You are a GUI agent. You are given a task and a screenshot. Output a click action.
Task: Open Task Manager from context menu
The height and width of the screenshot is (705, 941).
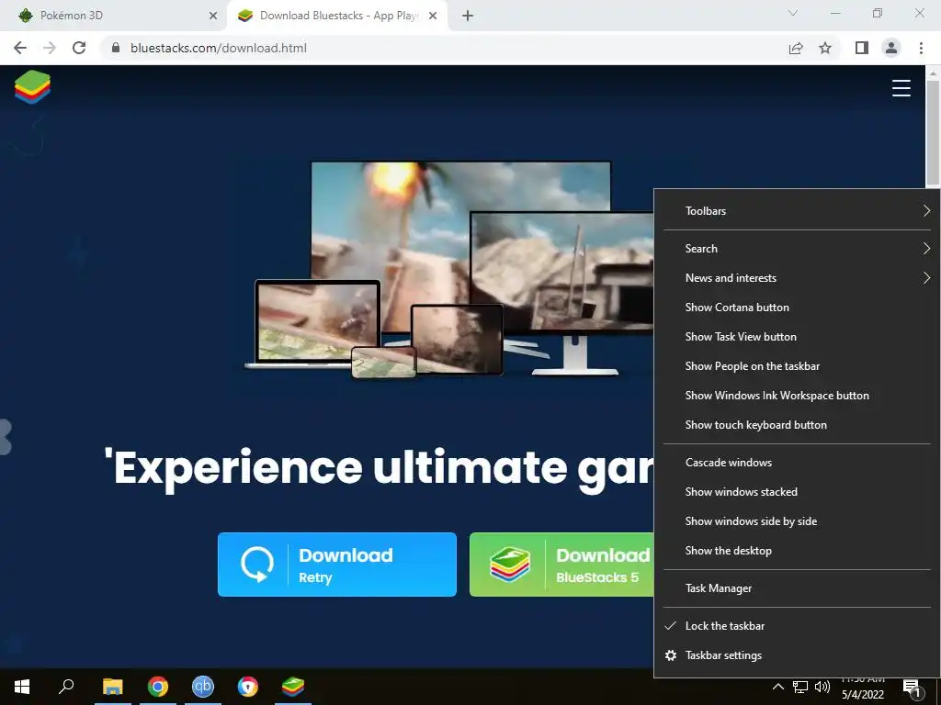coord(797,588)
